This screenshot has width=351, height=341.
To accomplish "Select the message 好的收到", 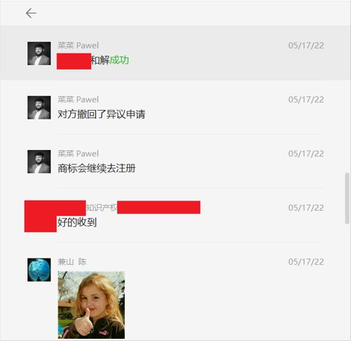I will 77,222.
